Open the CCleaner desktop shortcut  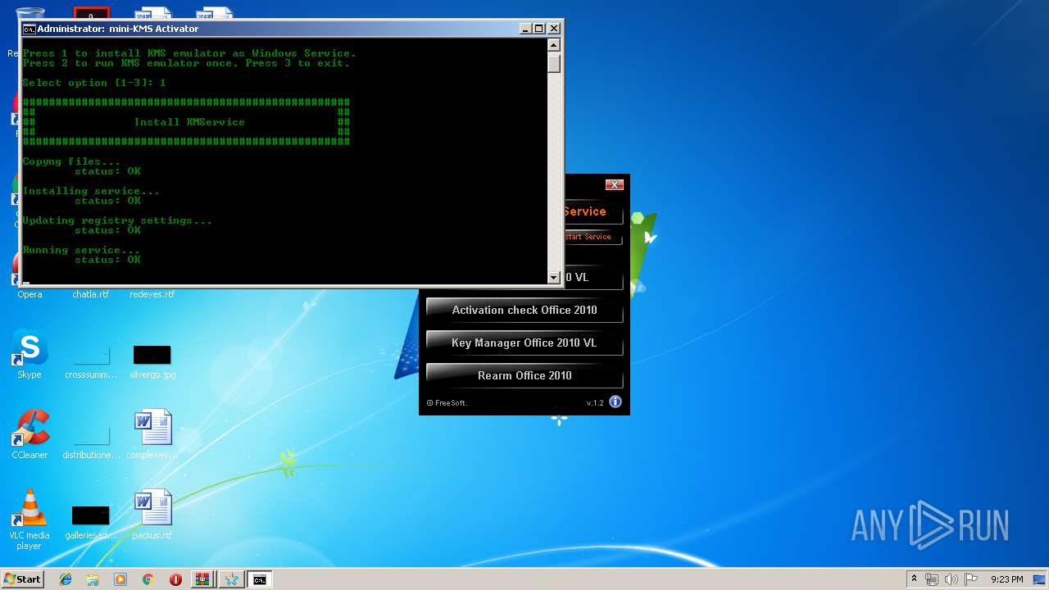pyautogui.click(x=30, y=435)
